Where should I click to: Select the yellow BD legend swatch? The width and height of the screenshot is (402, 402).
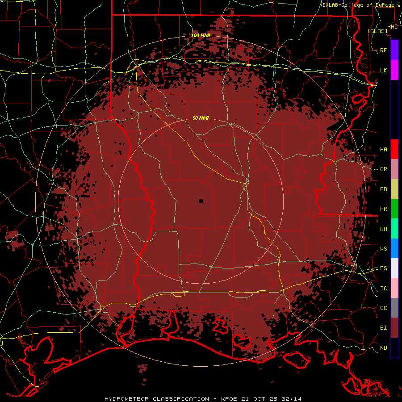pyautogui.click(x=394, y=189)
